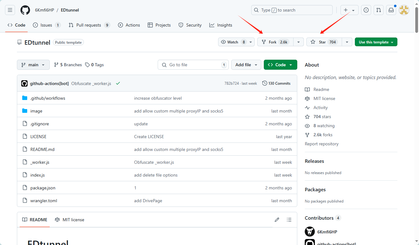Open the hamburger navigation menu
419x245 pixels.
(10, 10)
